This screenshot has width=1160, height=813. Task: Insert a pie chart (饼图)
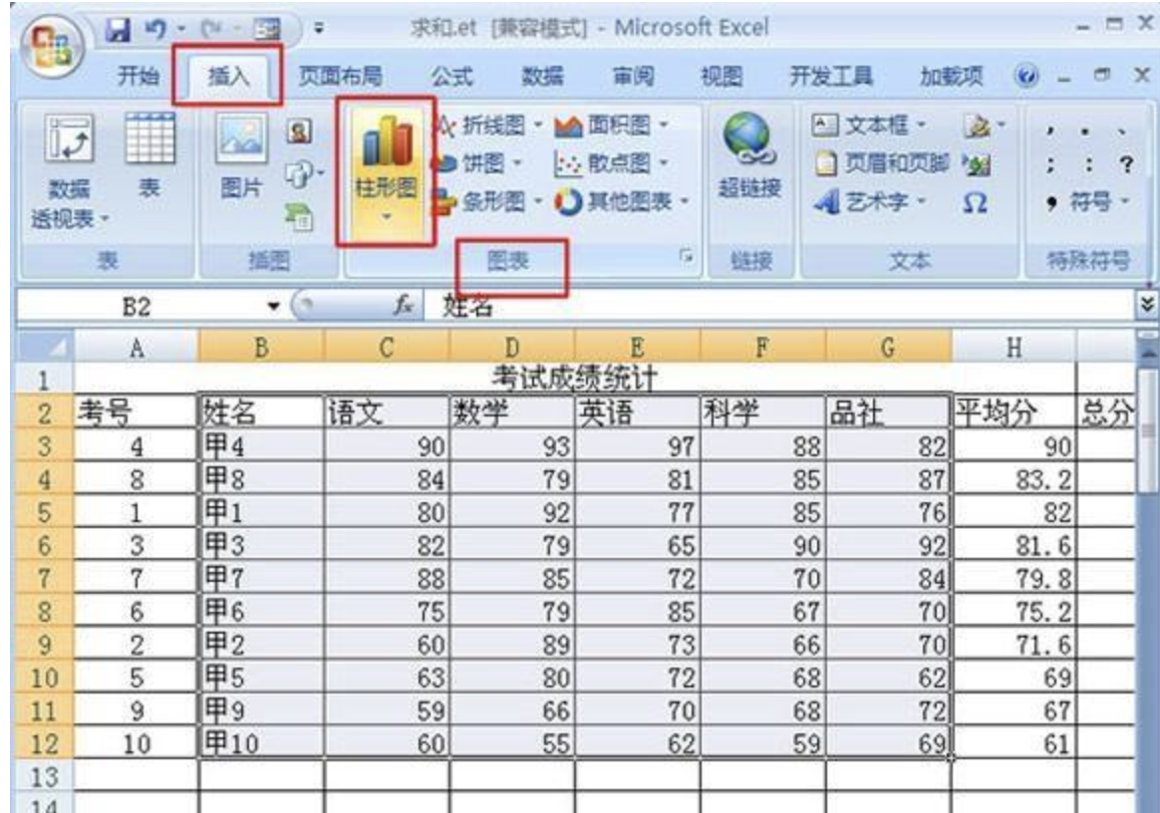pyautogui.click(x=479, y=162)
